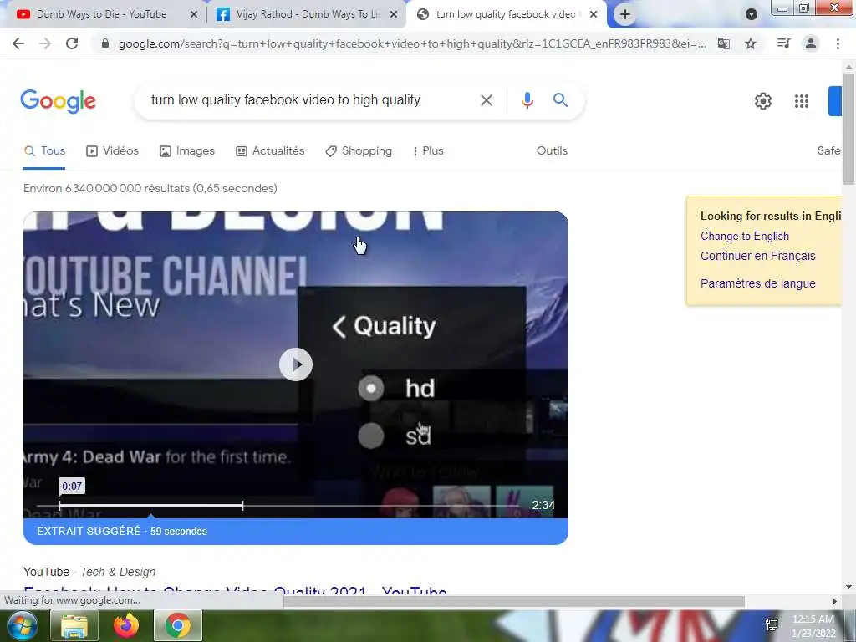Screen dimensions: 856x642
Task: Open the Google apps grid
Action: [802, 101]
